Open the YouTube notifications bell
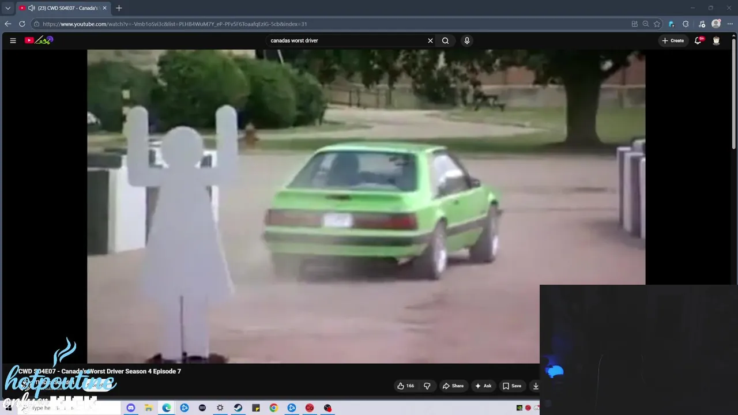This screenshot has height=415, width=738. [x=698, y=40]
